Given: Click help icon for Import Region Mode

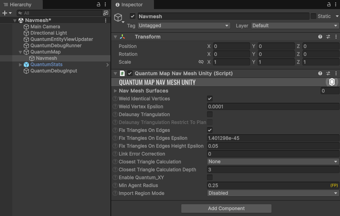Looking at the screenshot, I should (x=115, y=193).
